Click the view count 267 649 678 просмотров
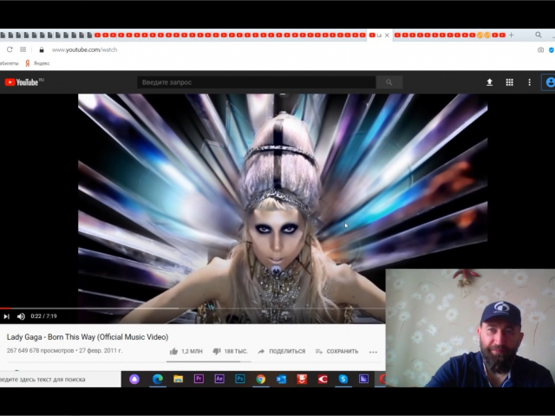The image size is (555, 416). [x=41, y=350]
